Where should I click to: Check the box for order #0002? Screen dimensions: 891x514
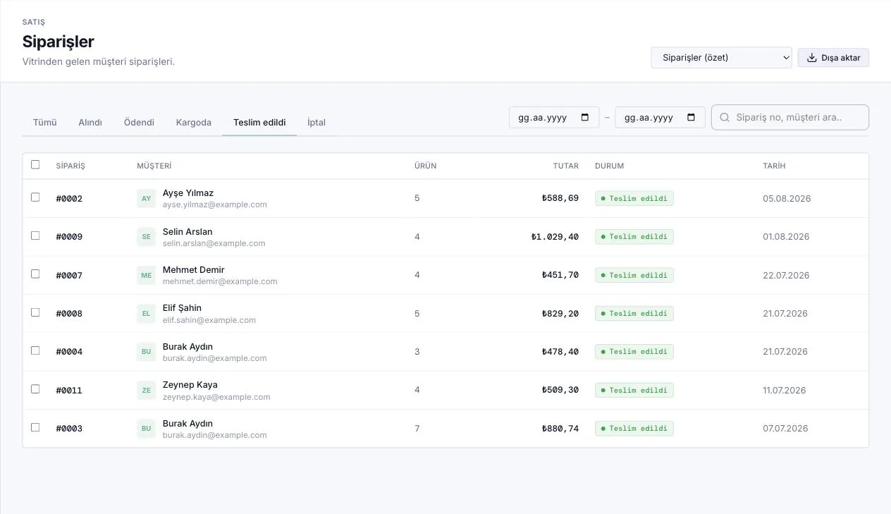point(35,197)
